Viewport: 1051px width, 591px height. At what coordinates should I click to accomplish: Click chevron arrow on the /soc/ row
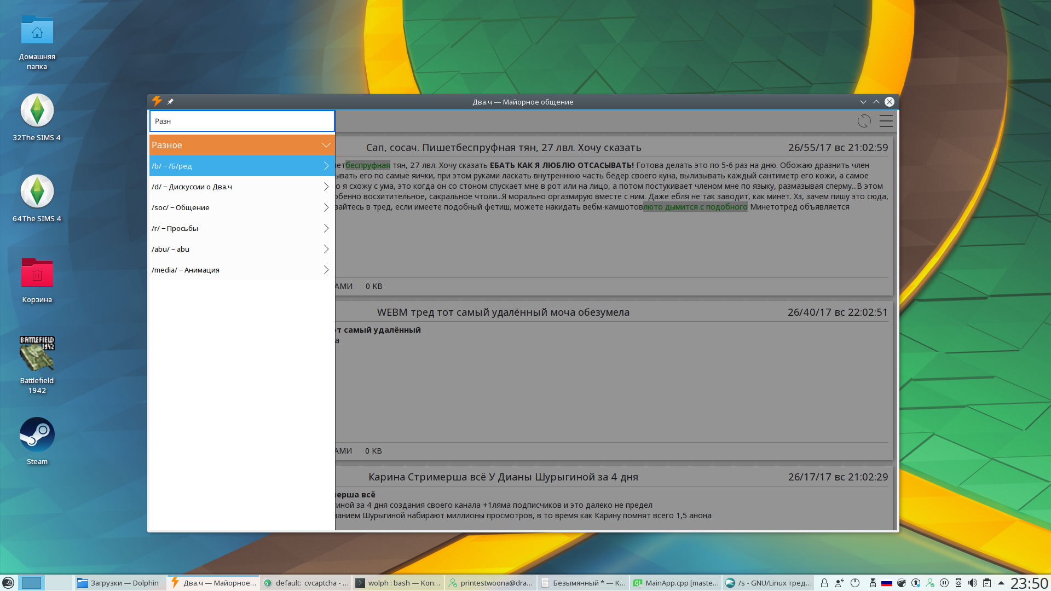coord(326,207)
